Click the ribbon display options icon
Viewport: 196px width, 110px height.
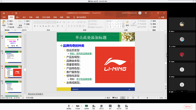146,13
